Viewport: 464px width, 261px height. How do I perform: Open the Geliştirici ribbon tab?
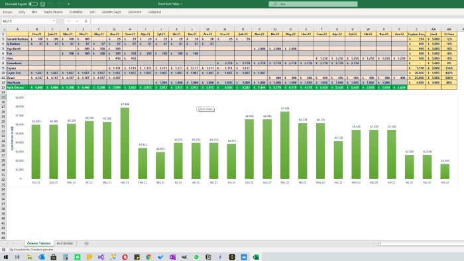coord(154,12)
